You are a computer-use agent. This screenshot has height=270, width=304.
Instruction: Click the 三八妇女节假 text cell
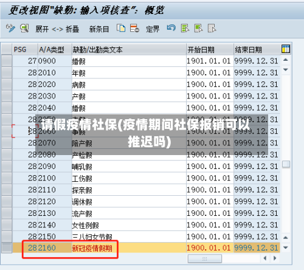point(129,237)
